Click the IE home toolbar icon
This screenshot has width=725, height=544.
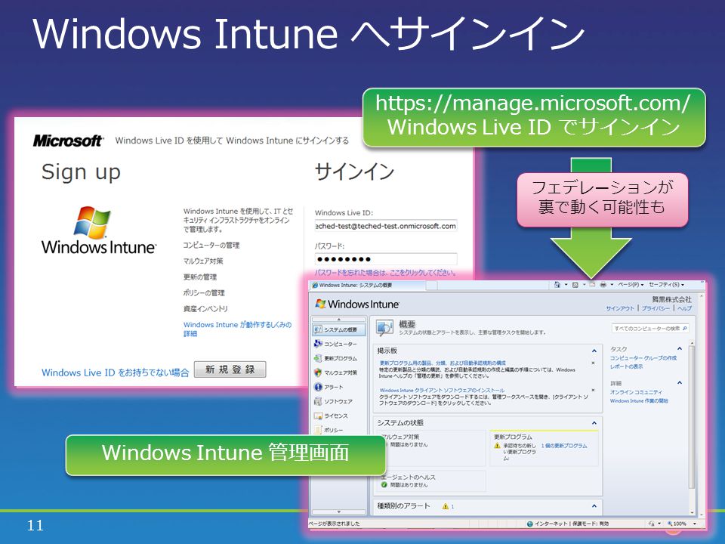tap(557, 285)
